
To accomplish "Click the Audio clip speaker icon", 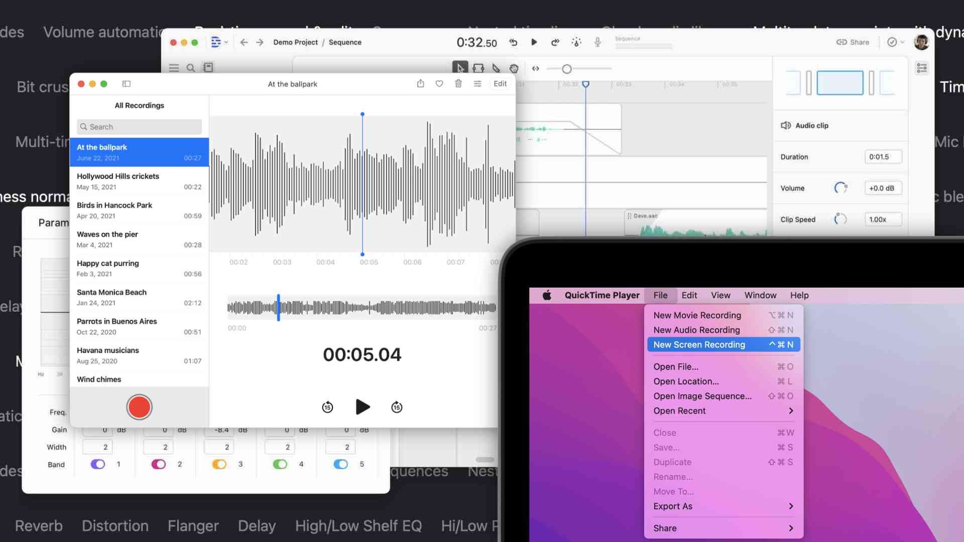I will coord(786,125).
